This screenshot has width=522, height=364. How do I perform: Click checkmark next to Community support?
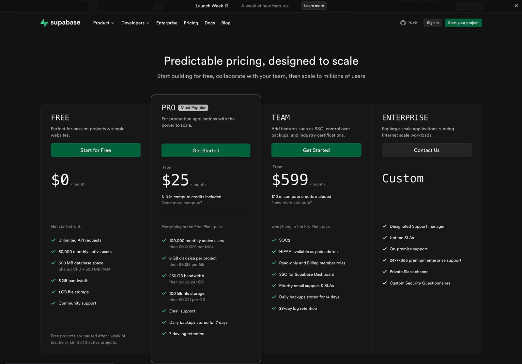click(54, 303)
